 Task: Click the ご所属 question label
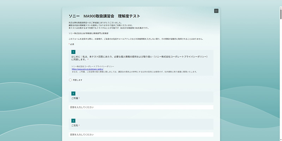pos(75,98)
